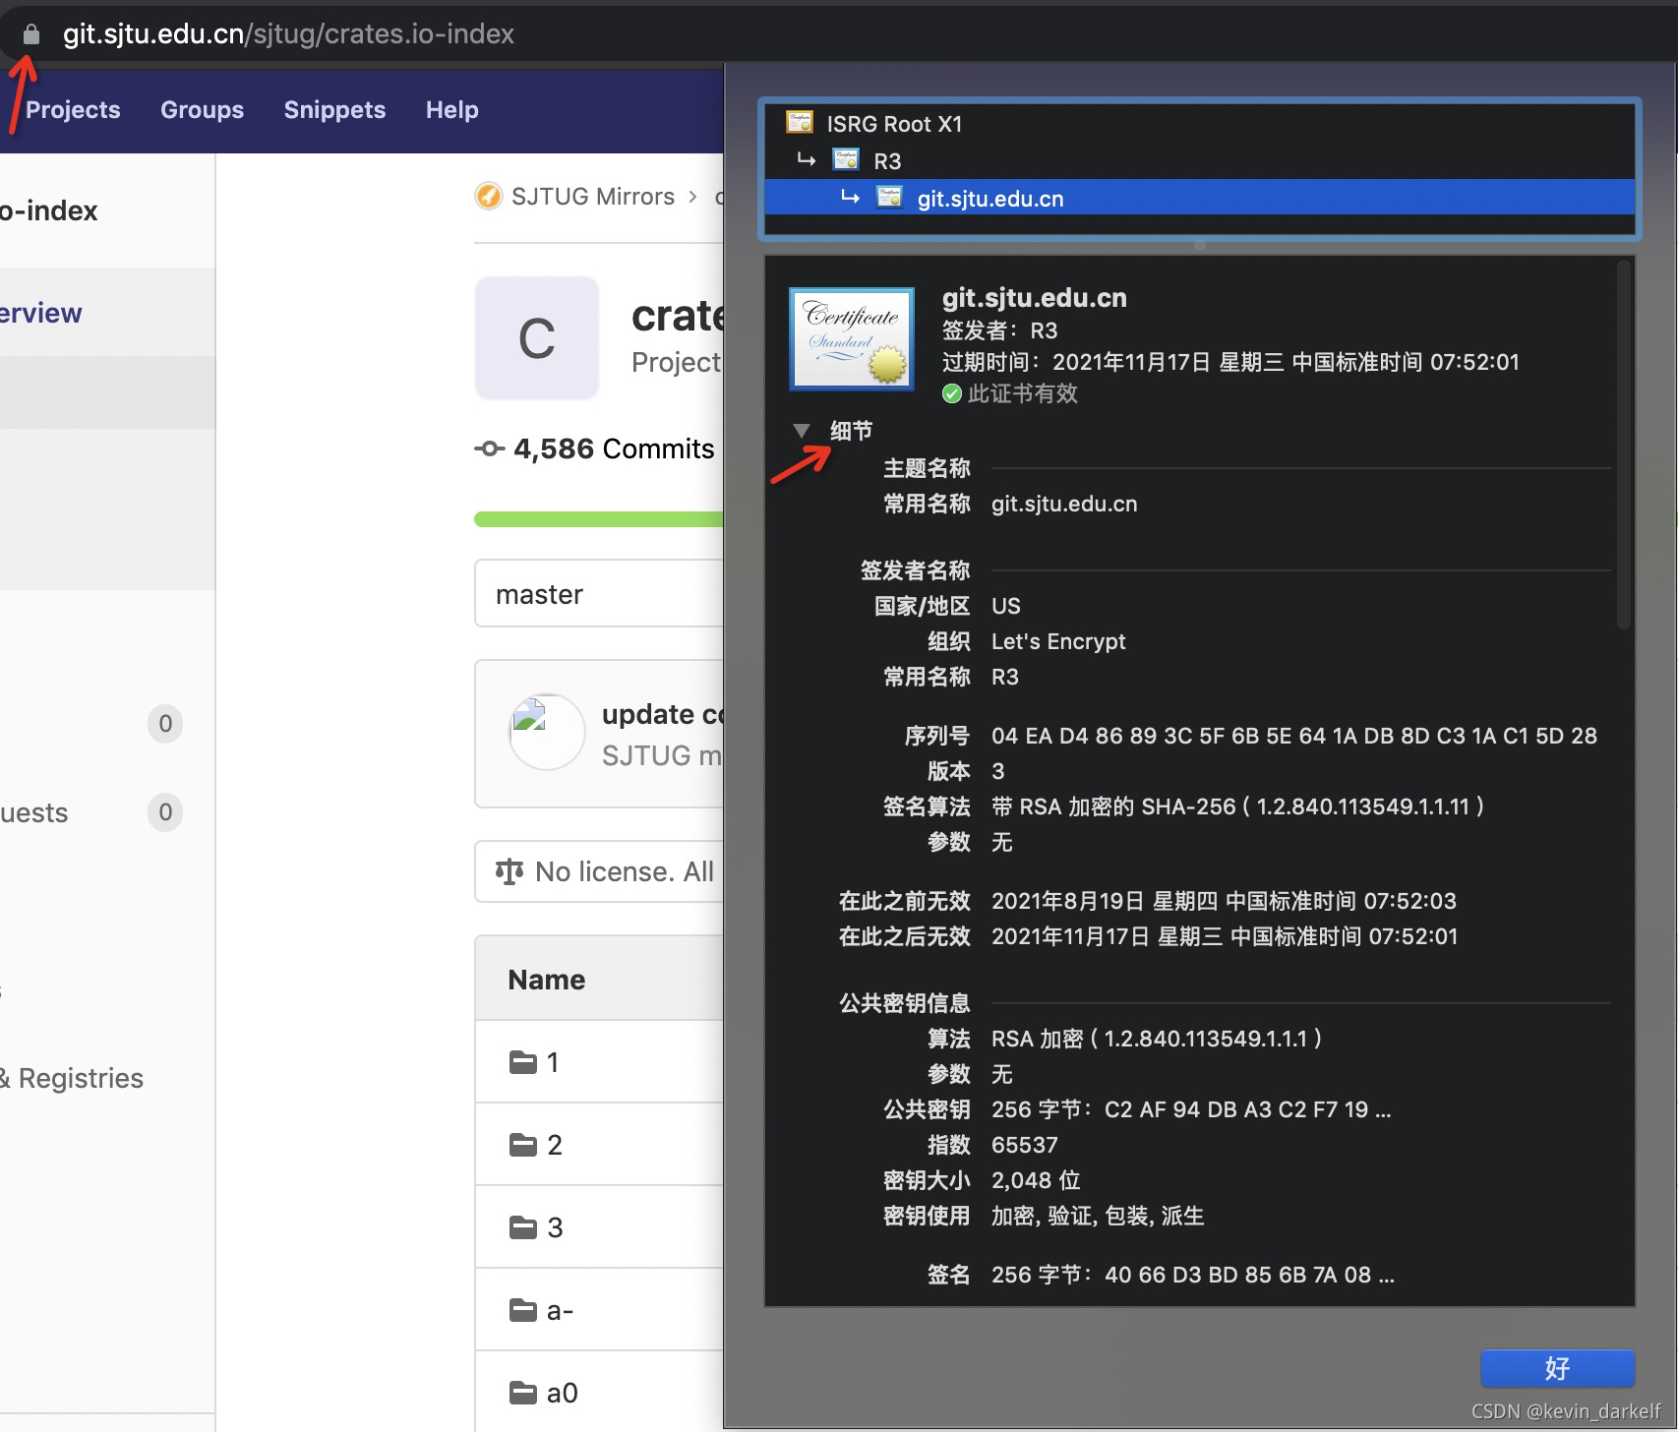Click the serial number value 04 EA D4 86
Screen dimensions: 1678x1432
click(x=1293, y=736)
